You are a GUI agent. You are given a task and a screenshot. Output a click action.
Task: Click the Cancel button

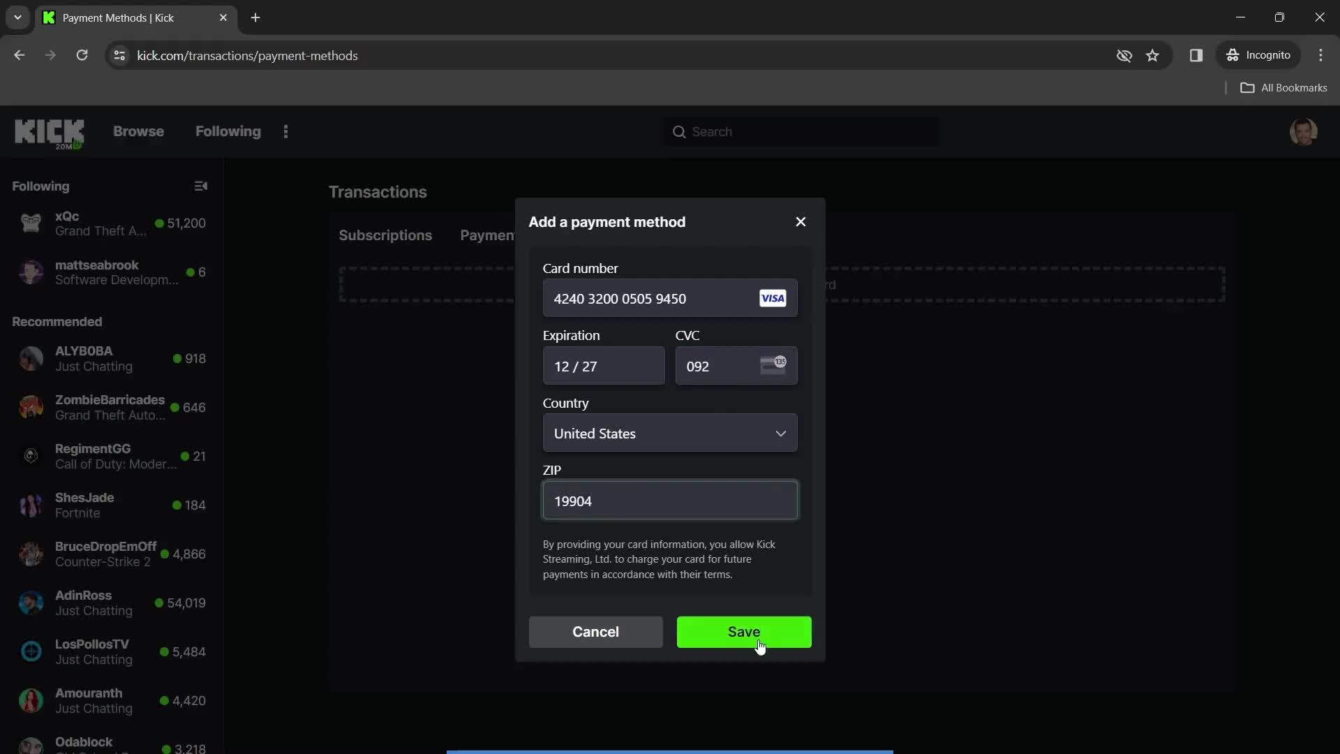point(597,632)
